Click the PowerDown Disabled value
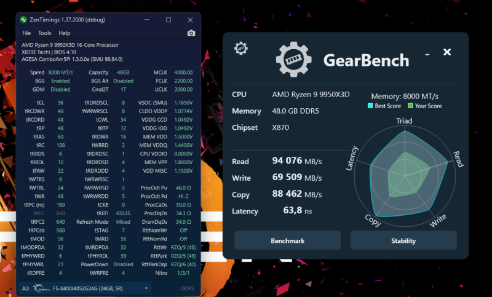This screenshot has height=297, width=492. pyautogui.click(x=124, y=264)
